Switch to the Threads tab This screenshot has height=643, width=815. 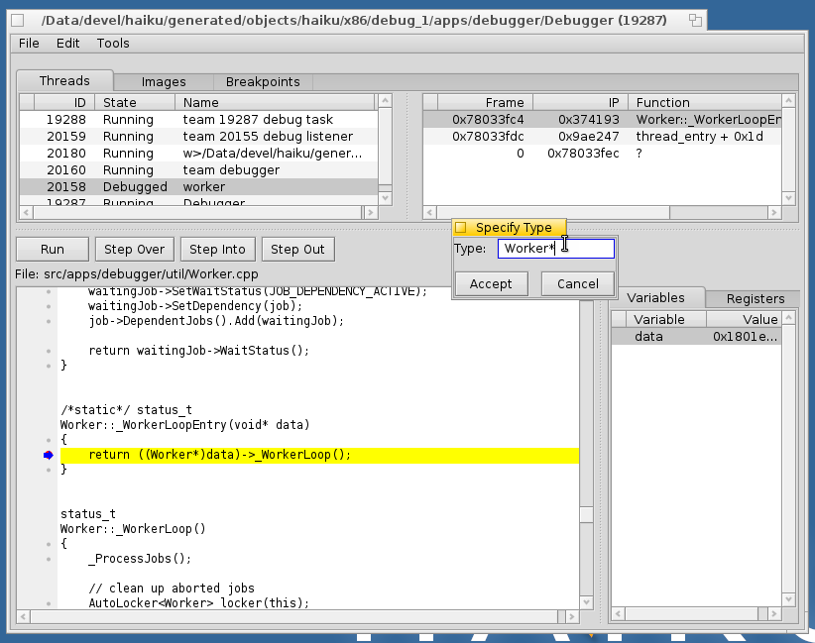tap(64, 81)
